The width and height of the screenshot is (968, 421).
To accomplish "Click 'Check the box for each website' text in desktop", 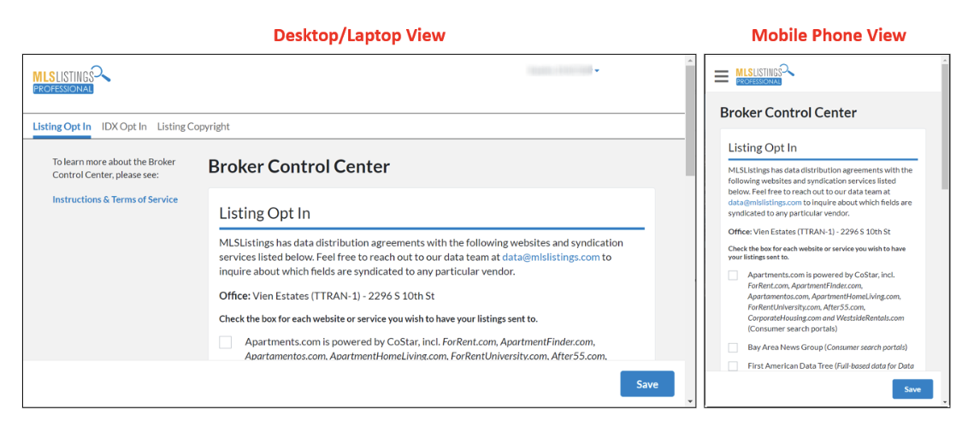I will pyautogui.click(x=379, y=319).
